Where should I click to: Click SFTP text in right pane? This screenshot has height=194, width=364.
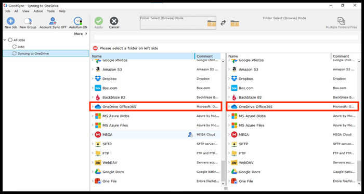(x=243, y=144)
